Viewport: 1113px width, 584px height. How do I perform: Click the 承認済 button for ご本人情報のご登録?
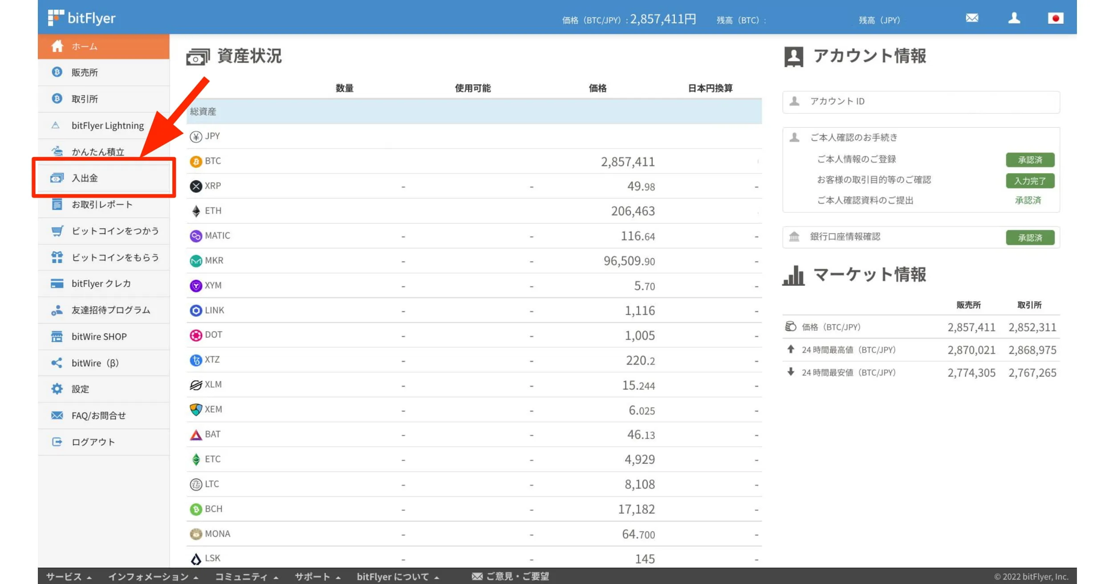(x=1030, y=160)
